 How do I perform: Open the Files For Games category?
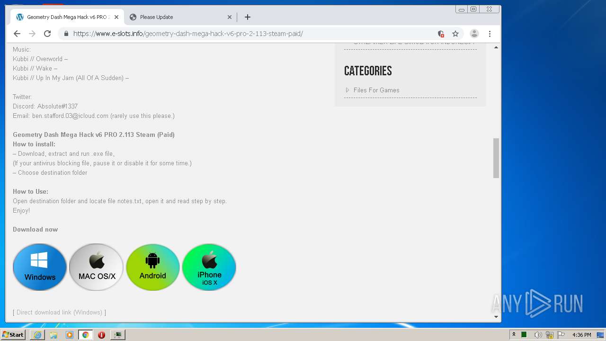point(376,90)
